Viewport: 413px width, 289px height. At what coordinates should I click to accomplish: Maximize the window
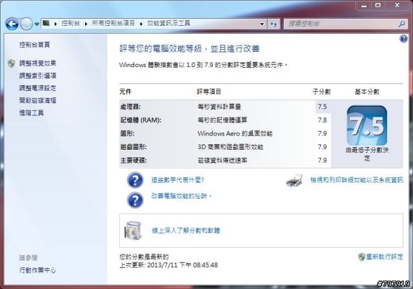pyautogui.click(x=378, y=5)
